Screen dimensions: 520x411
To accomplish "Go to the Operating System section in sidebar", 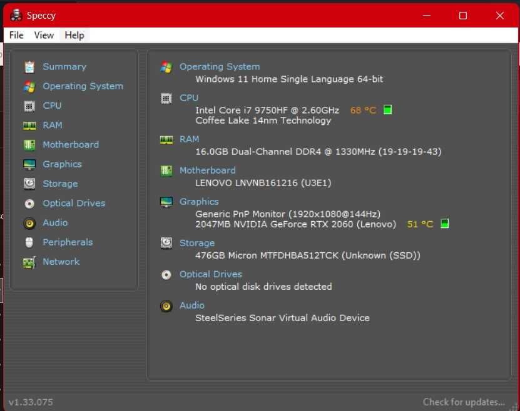I will coord(83,86).
